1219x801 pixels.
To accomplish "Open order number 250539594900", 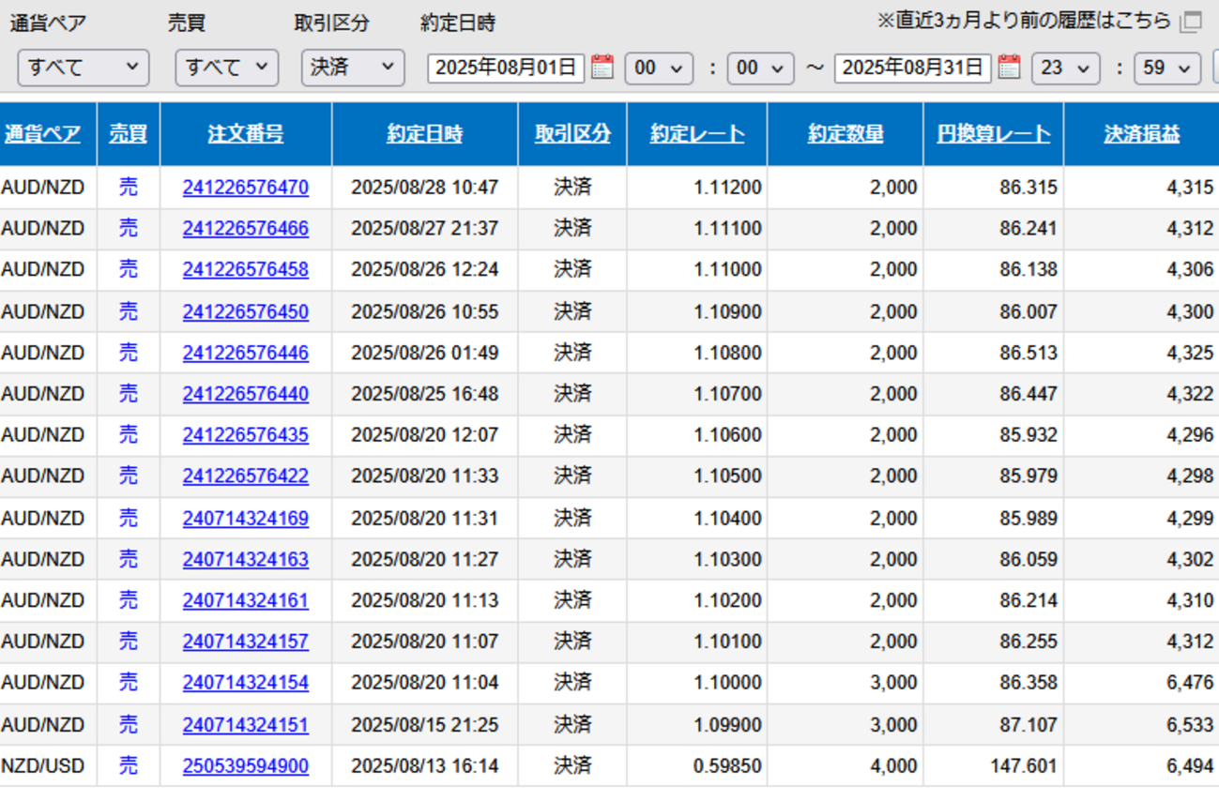I will click(x=245, y=766).
